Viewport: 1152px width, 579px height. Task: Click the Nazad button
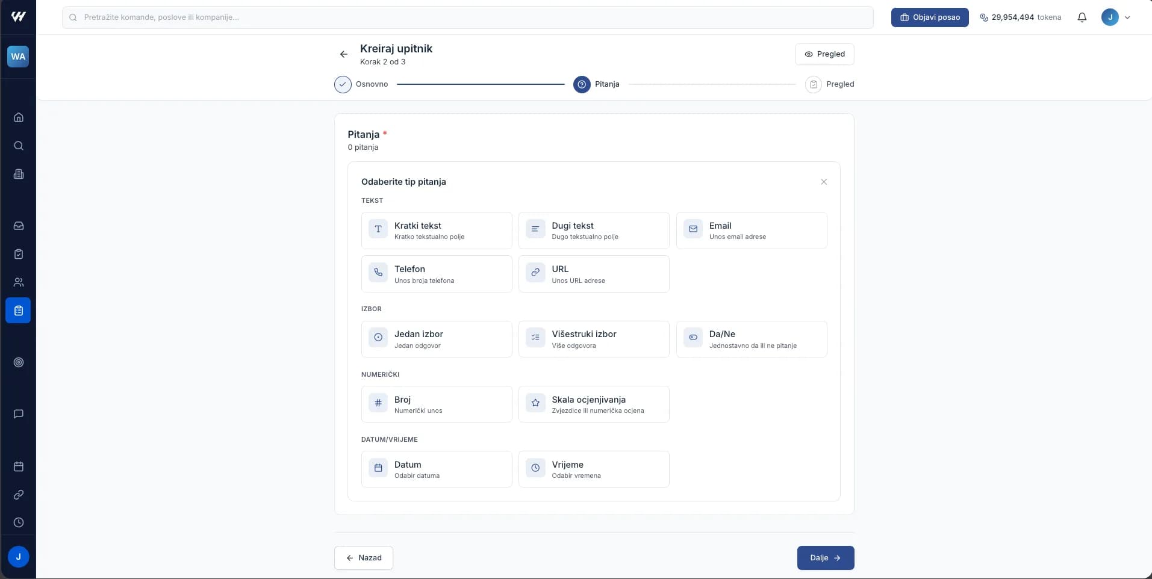[x=364, y=558]
